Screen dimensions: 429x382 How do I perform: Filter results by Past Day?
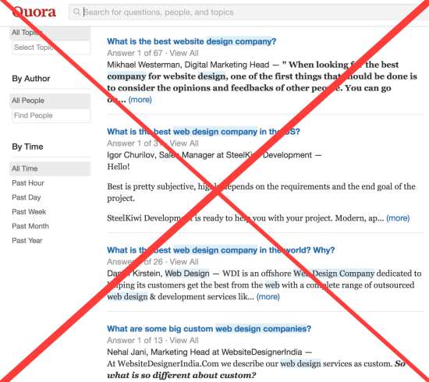tap(27, 197)
